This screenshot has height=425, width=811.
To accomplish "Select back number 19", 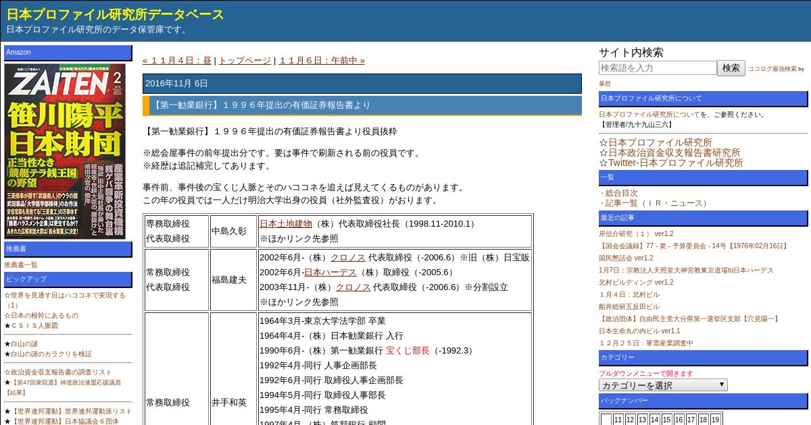I will [x=715, y=420].
